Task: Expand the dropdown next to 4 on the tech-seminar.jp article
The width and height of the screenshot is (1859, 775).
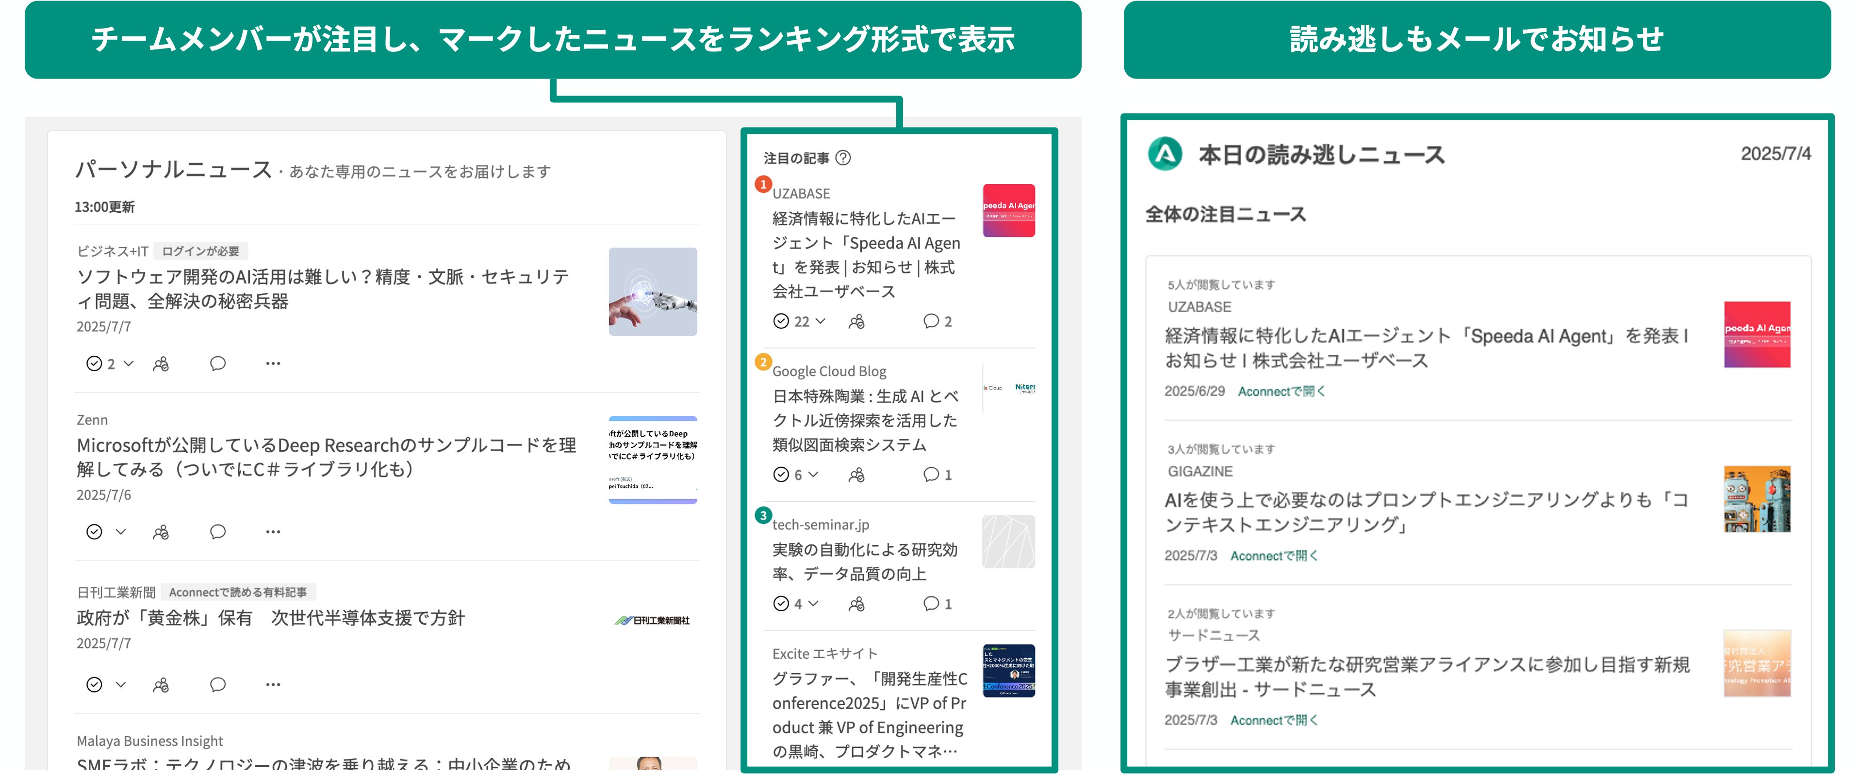Action: coord(813,603)
